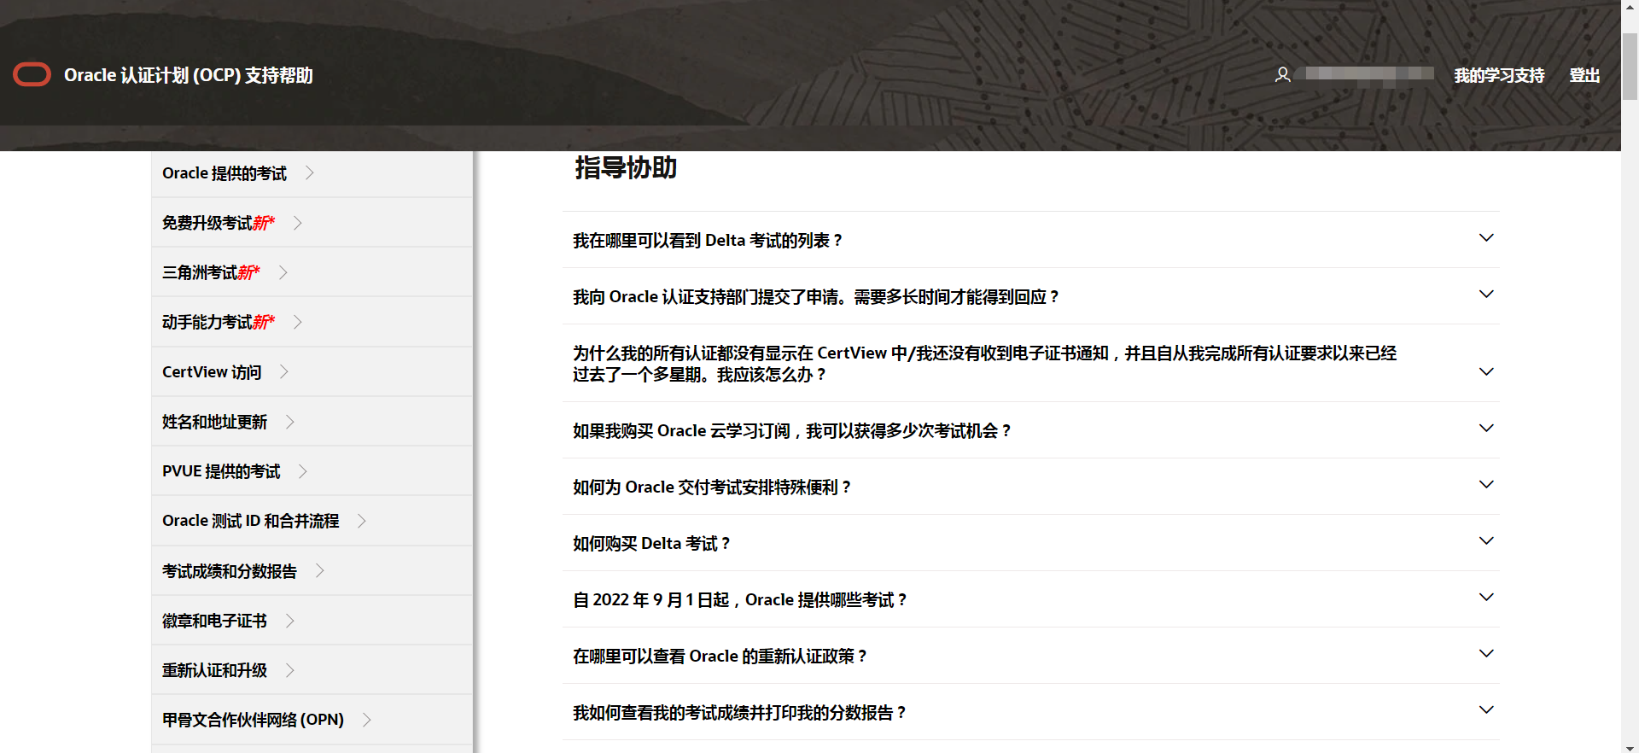Click question 如果我购买 Oracle 云学习订阅
Screen dimensions: 1639x753
click(x=793, y=431)
